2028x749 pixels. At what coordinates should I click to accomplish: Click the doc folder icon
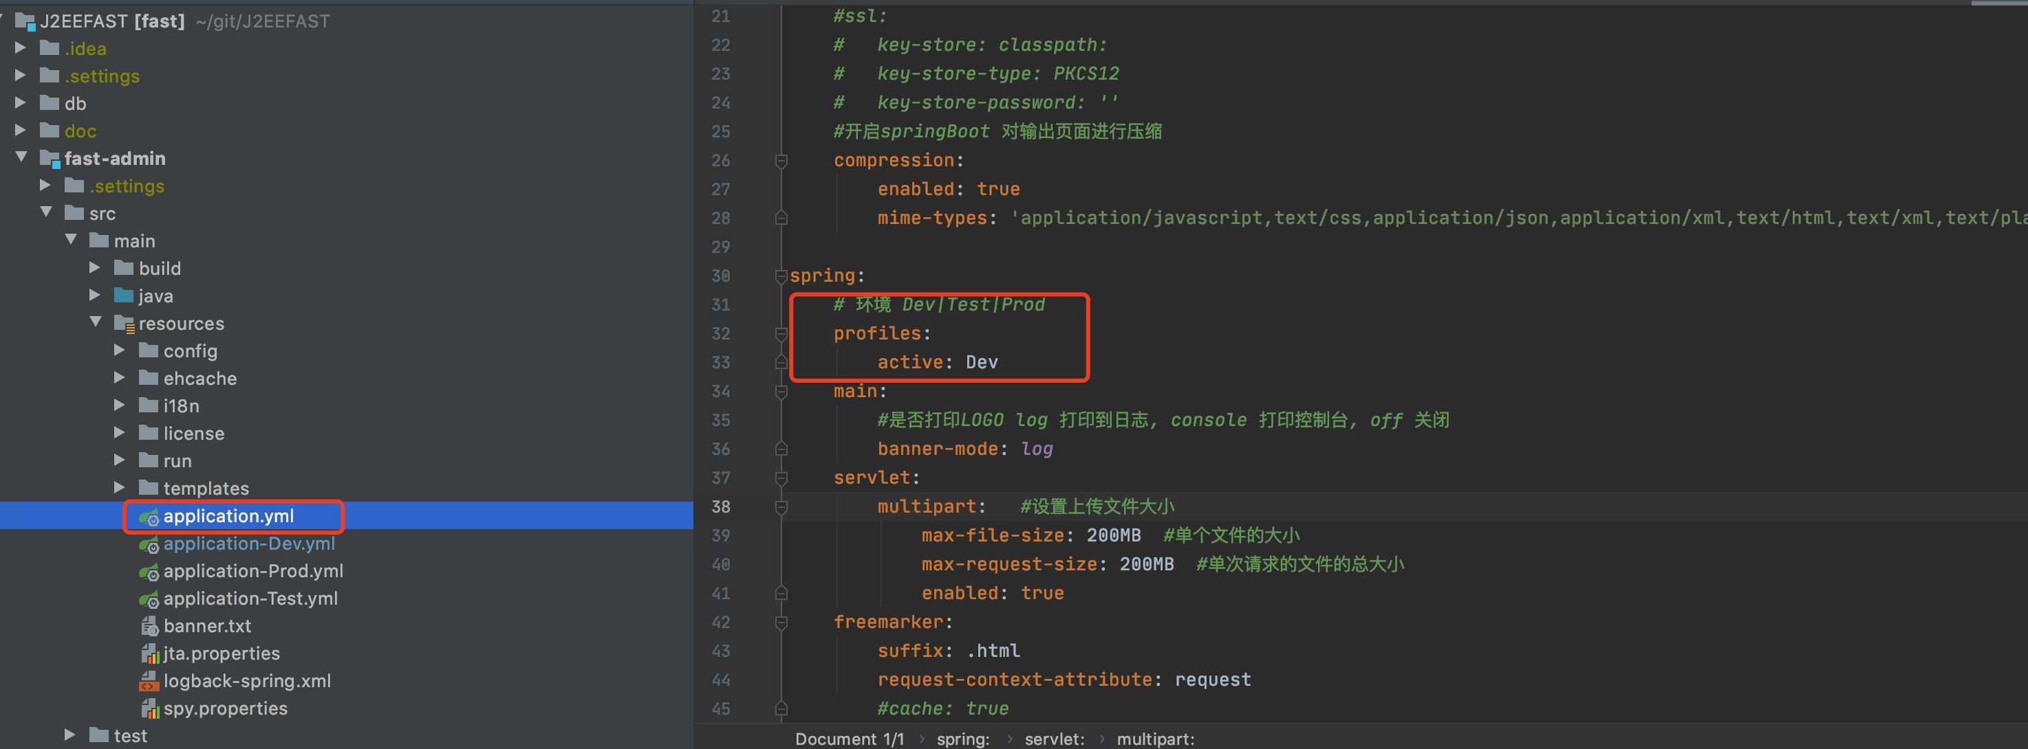coord(50,131)
